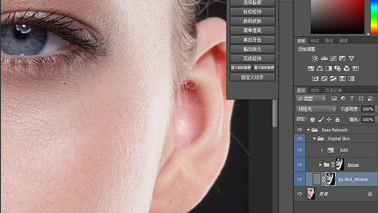The image size is (378, 213).
Task: Add a Curves adjustment layer
Action: tap(333, 58)
